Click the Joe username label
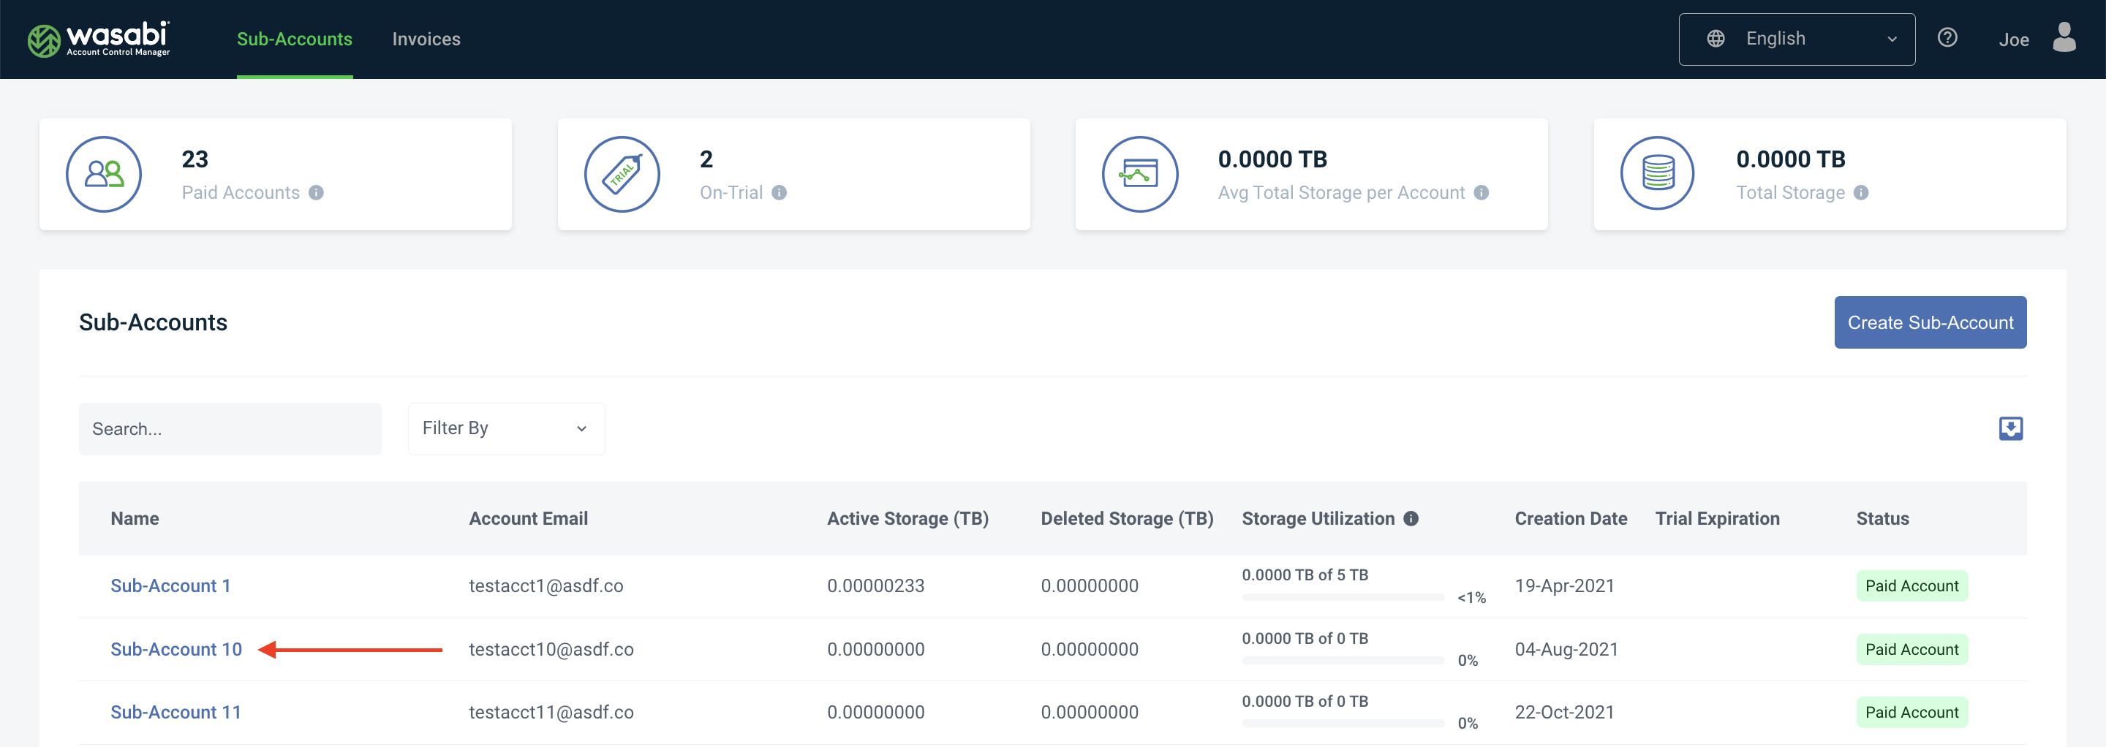Viewport: 2106px width, 747px height. tap(2014, 39)
